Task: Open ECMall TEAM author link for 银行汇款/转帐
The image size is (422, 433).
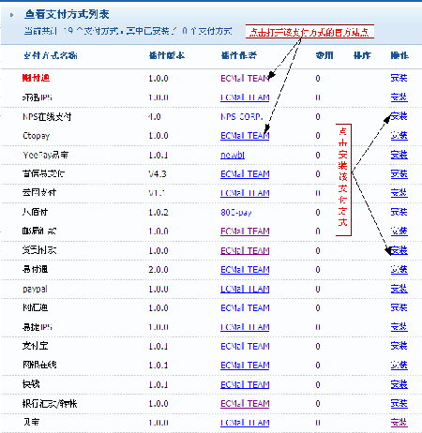Action: pos(245,404)
